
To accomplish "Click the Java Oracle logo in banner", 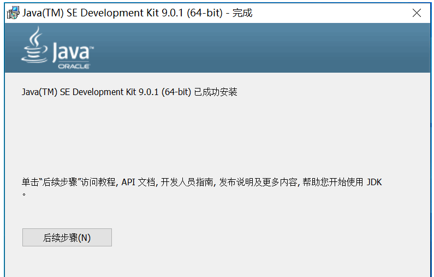I will pyautogui.click(x=57, y=48).
